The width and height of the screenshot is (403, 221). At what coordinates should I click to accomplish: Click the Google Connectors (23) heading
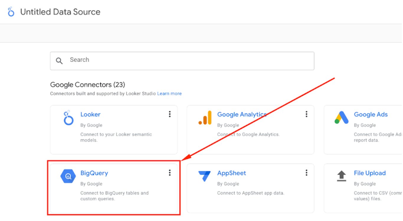click(88, 85)
